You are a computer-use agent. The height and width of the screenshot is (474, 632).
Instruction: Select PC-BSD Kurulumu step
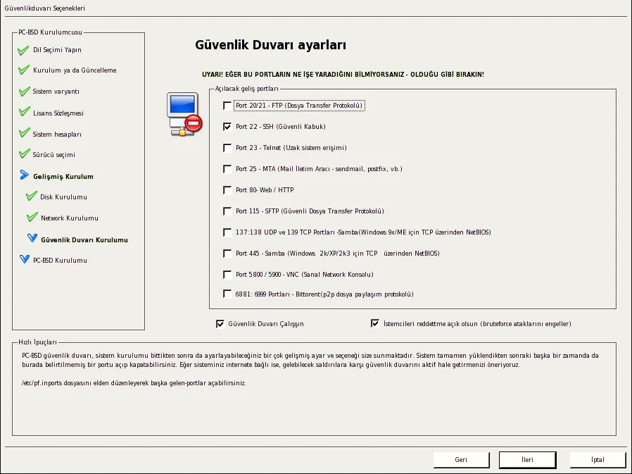click(x=60, y=261)
